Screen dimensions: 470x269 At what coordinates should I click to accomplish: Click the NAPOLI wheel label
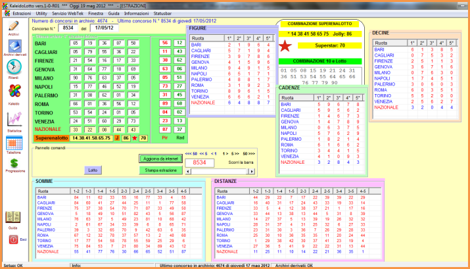(x=44, y=87)
